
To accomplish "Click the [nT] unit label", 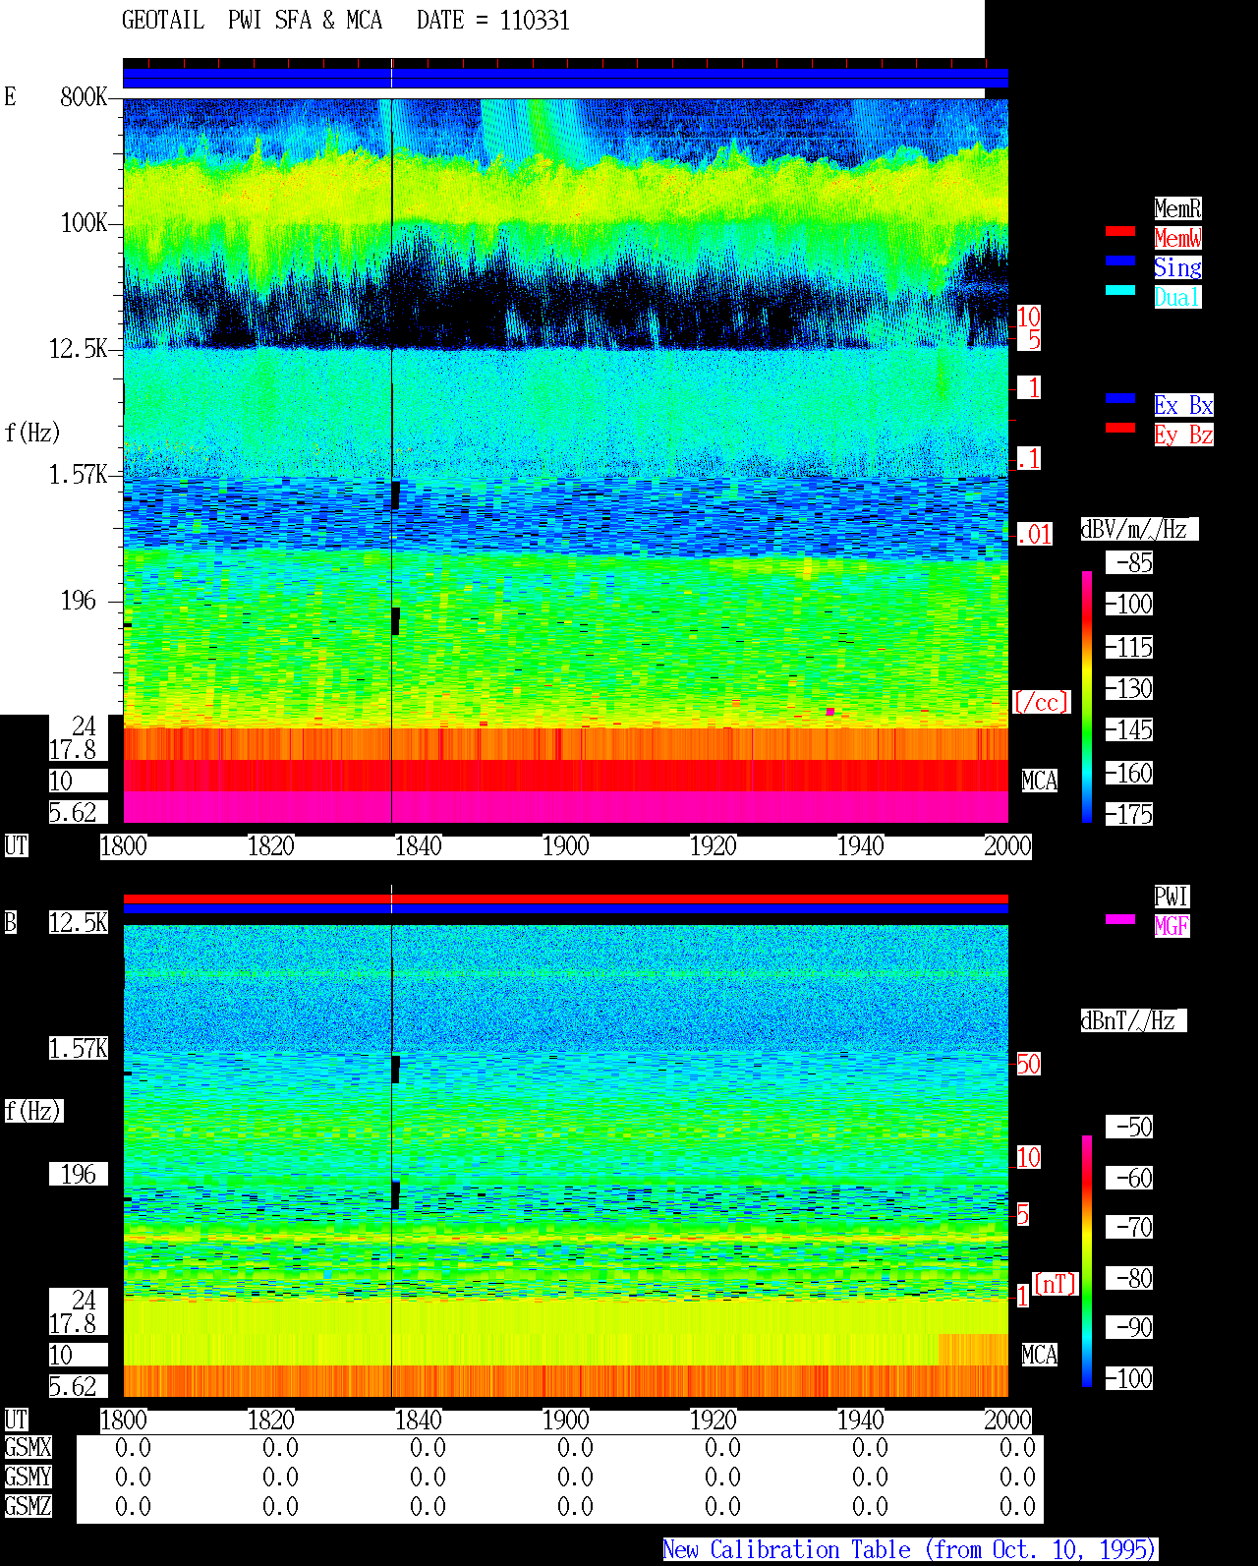I will pos(1056,1284).
